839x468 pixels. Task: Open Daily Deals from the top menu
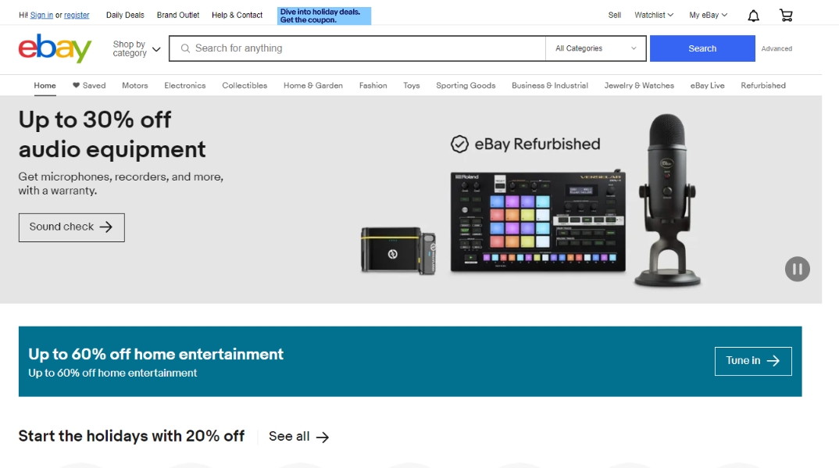tap(124, 14)
